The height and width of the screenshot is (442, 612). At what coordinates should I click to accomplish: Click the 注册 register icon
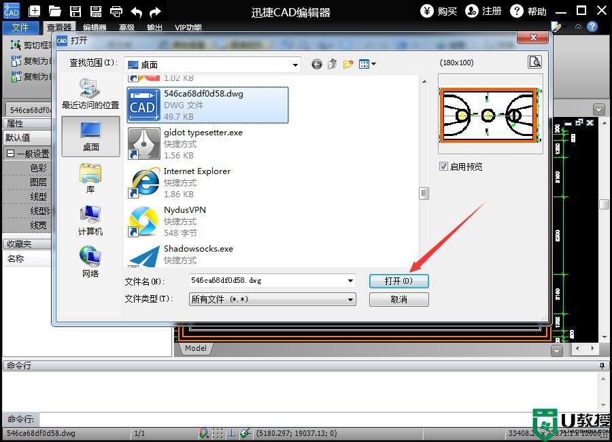pyautogui.click(x=471, y=11)
